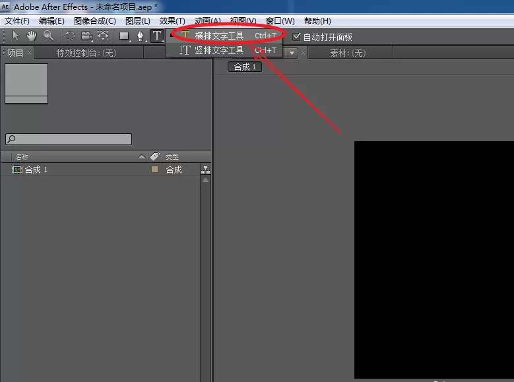Open the composition viewer dropdown arrow
Image resolution: width=514 pixels, height=382 pixels.
pyautogui.click(x=292, y=53)
